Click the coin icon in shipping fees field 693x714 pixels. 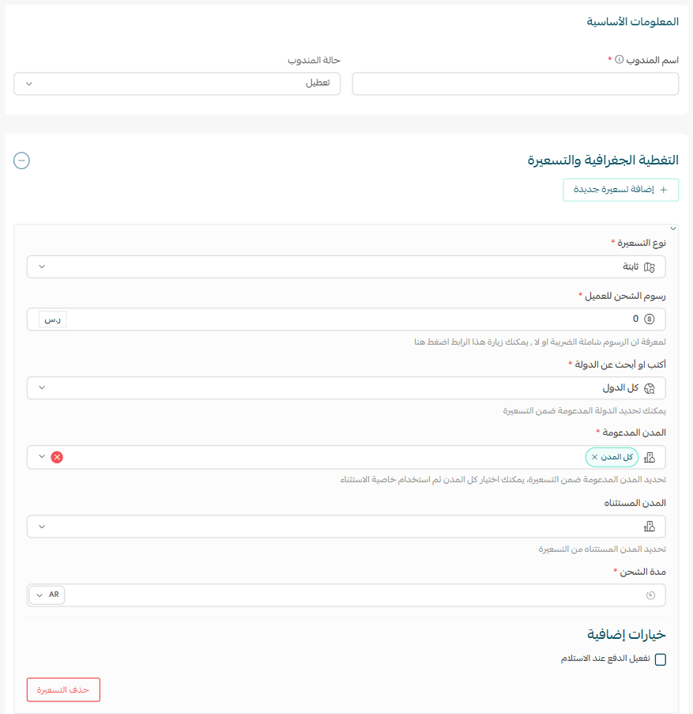[x=650, y=319]
